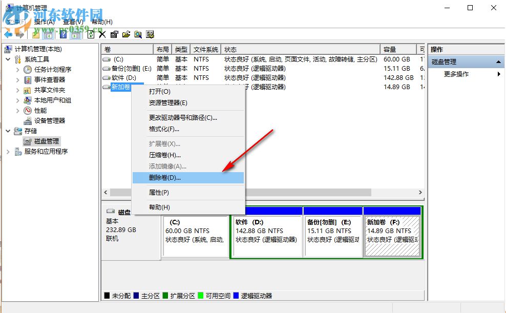Screen dimensions: 506x313
Task: Select the 备份[勿删] (E:) volume row
Action: [x=263, y=69]
